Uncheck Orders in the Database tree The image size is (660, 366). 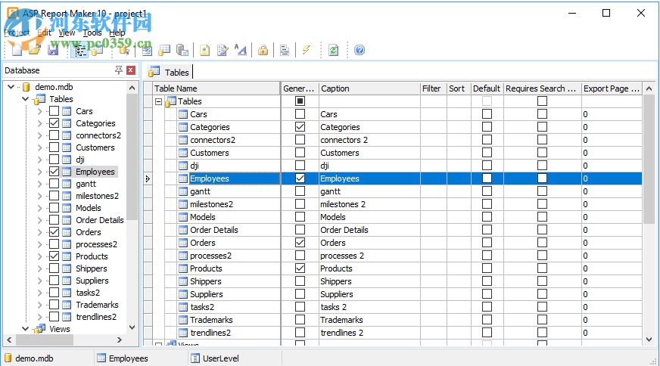pyautogui.click(x=54, y=232)
